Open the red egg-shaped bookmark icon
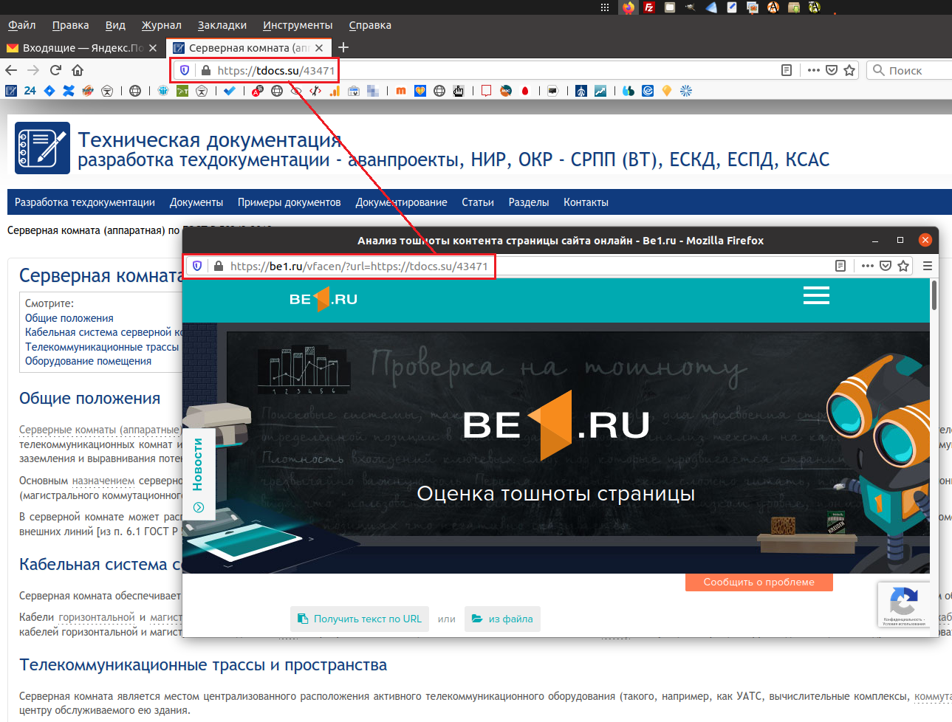Image resolution: width=952 pixels, height=722 pixels. click(525, 91)
